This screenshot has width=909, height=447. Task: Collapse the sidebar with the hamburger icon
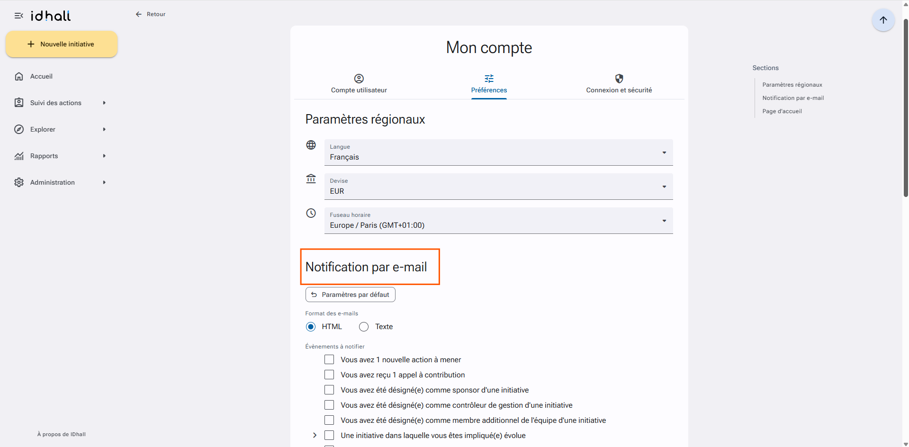(19, 16)
